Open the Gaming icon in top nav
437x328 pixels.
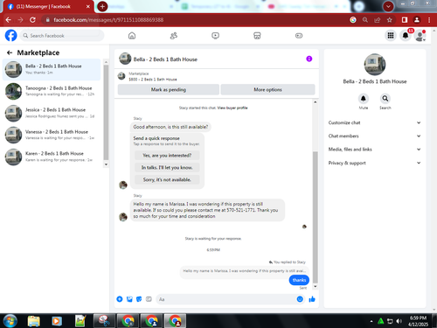[299, 36]
